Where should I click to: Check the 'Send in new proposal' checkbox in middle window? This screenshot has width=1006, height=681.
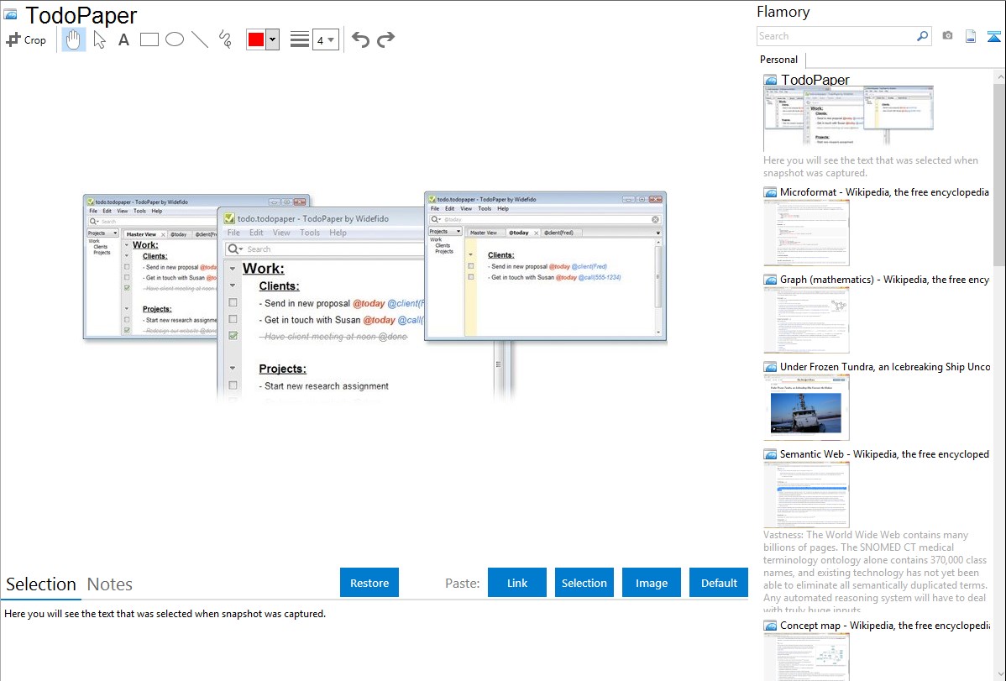click(x=233, y=302)
